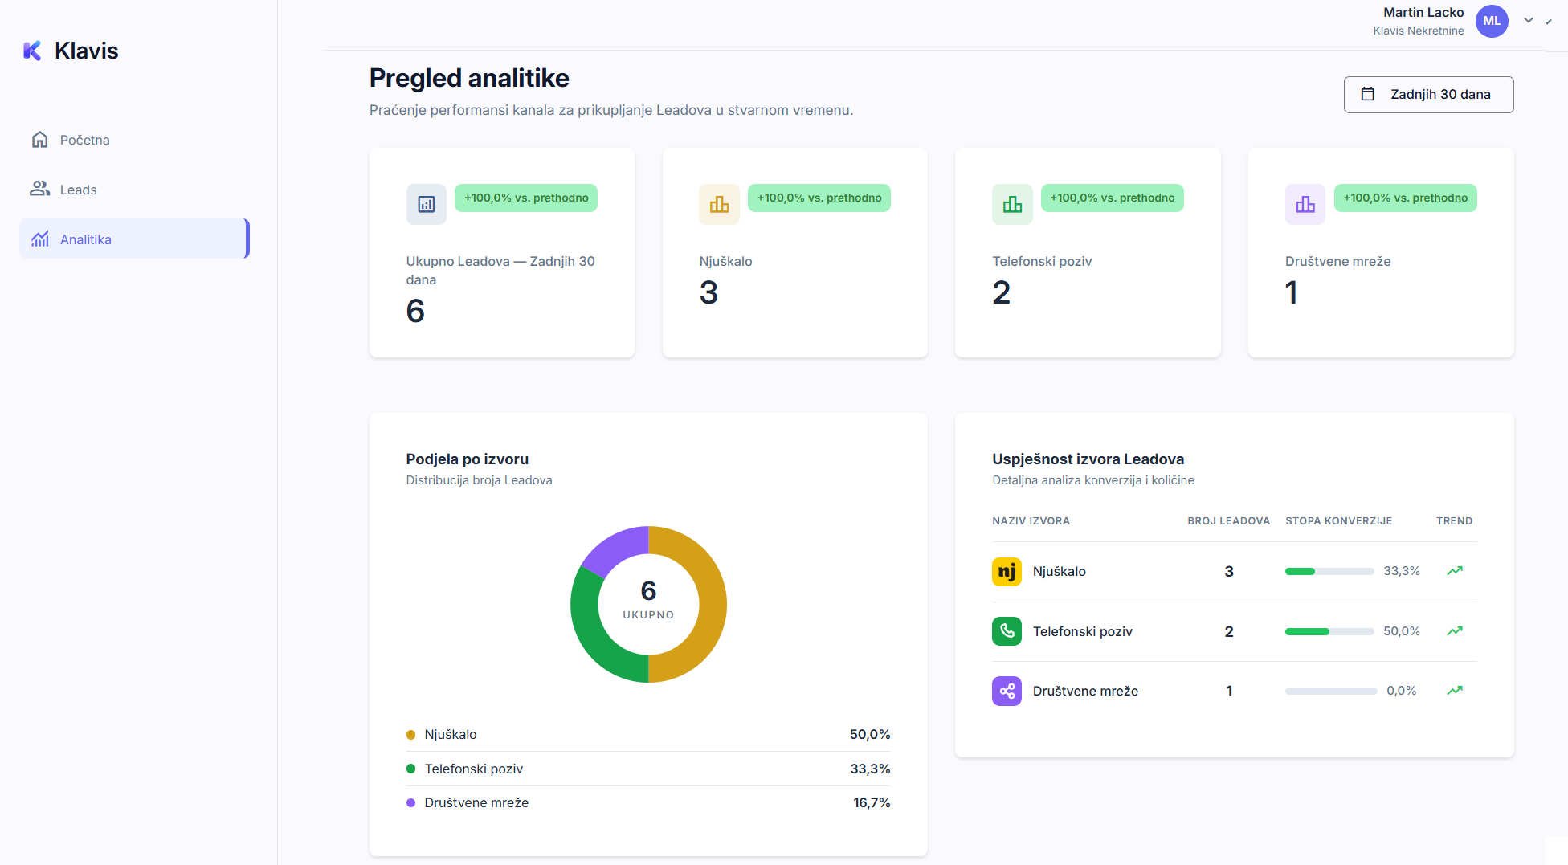Image resolution: width=1568 pixels, height=865 pixels.
Task: Open the Zadnjih 30 dana date range selector
Action: (x=1428, y=95)
